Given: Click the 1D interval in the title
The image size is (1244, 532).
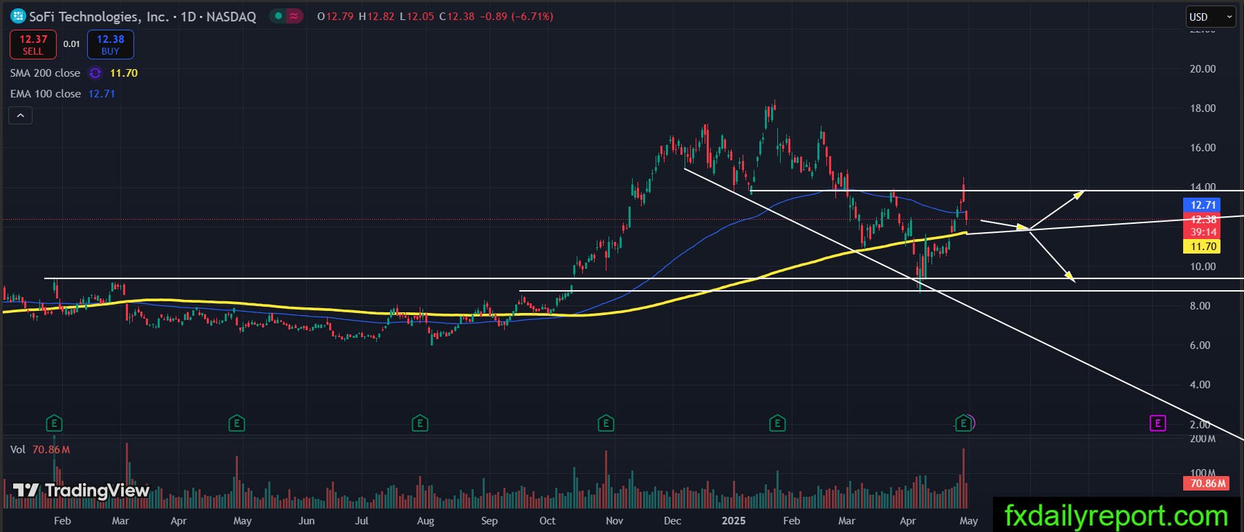Looking at the screenshot, I should coord(188,17).
